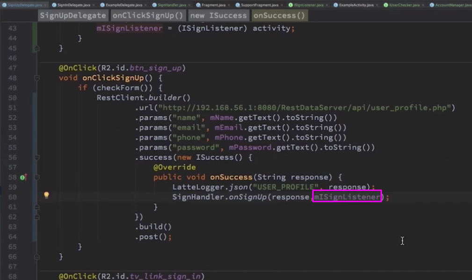Open IUserChecker.java tab
The height and width of the screenshot is (280, 472).
404,5
